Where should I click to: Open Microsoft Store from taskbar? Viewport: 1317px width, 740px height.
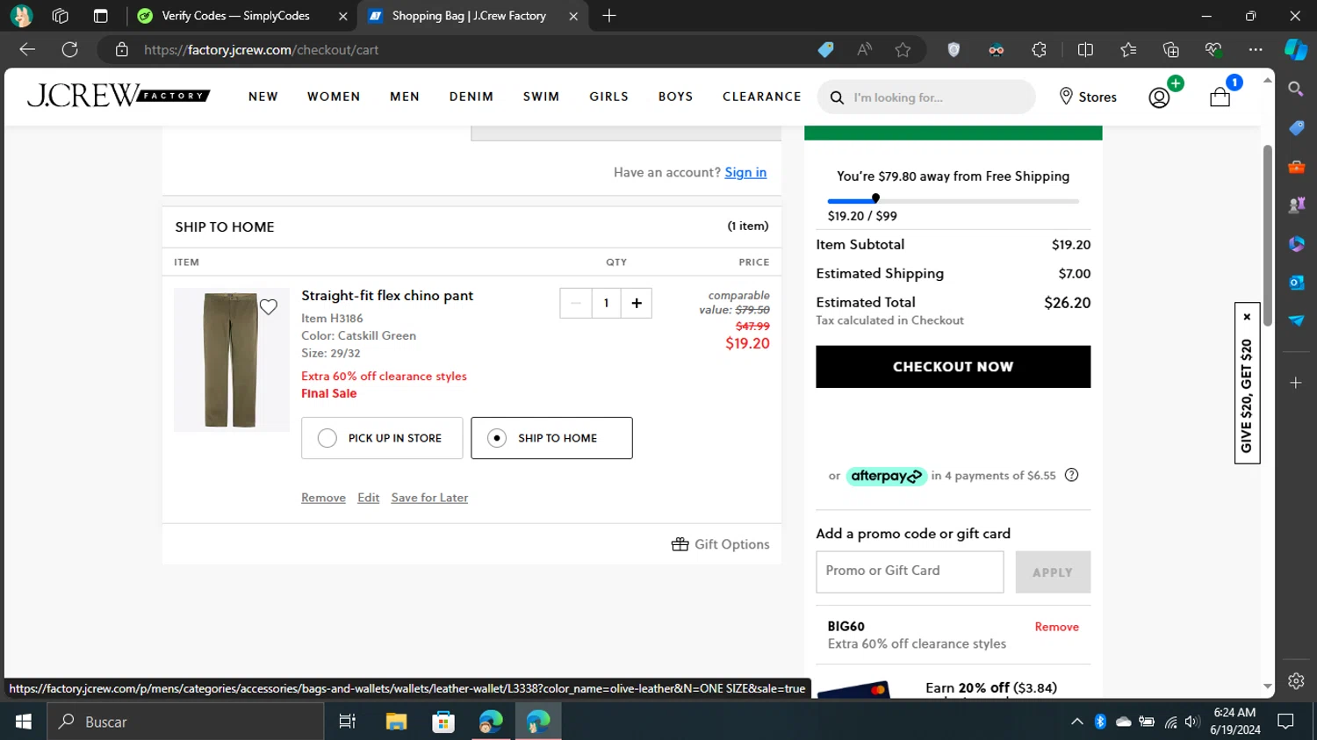tap(443, 722)
